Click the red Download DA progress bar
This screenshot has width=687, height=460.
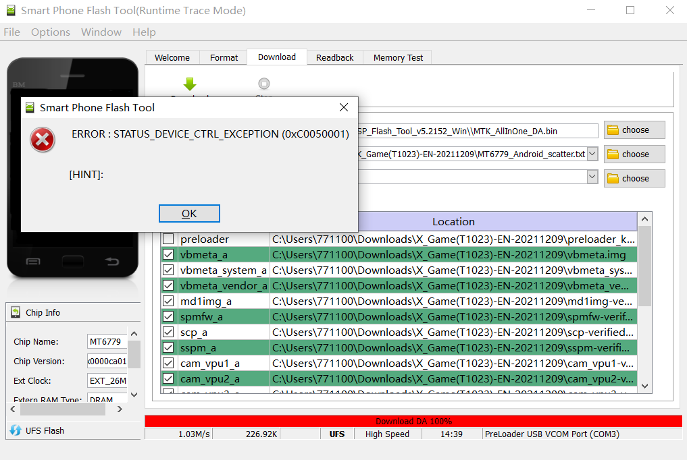[413, 421]
